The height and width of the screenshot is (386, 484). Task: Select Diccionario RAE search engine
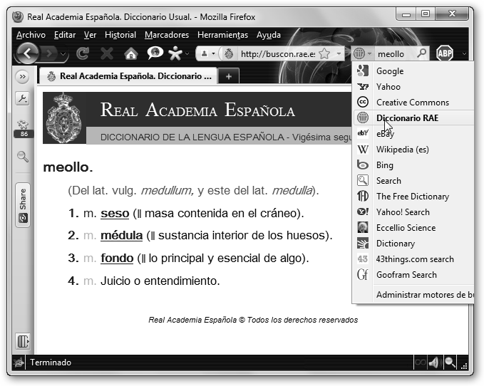click(407, 118)
